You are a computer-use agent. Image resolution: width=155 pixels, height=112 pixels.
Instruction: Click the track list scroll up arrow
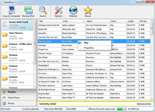(x=152, y=21)
